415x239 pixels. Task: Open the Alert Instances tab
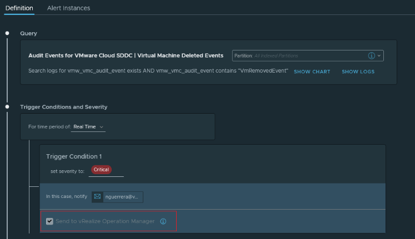click(68, 8)
